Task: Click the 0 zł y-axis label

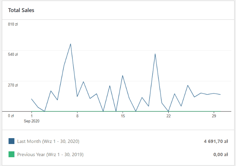Action: [11, 115]
